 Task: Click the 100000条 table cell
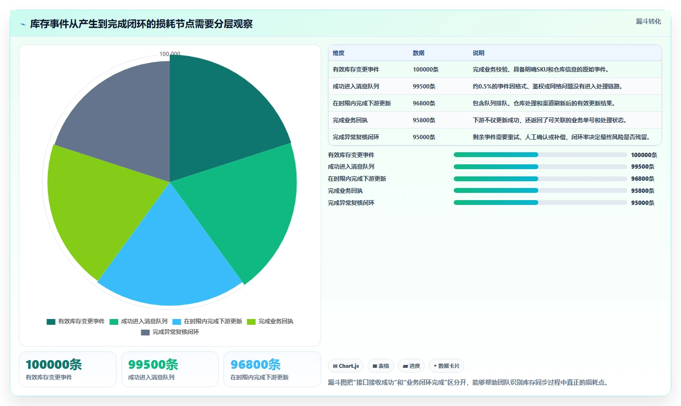[426, 70]
